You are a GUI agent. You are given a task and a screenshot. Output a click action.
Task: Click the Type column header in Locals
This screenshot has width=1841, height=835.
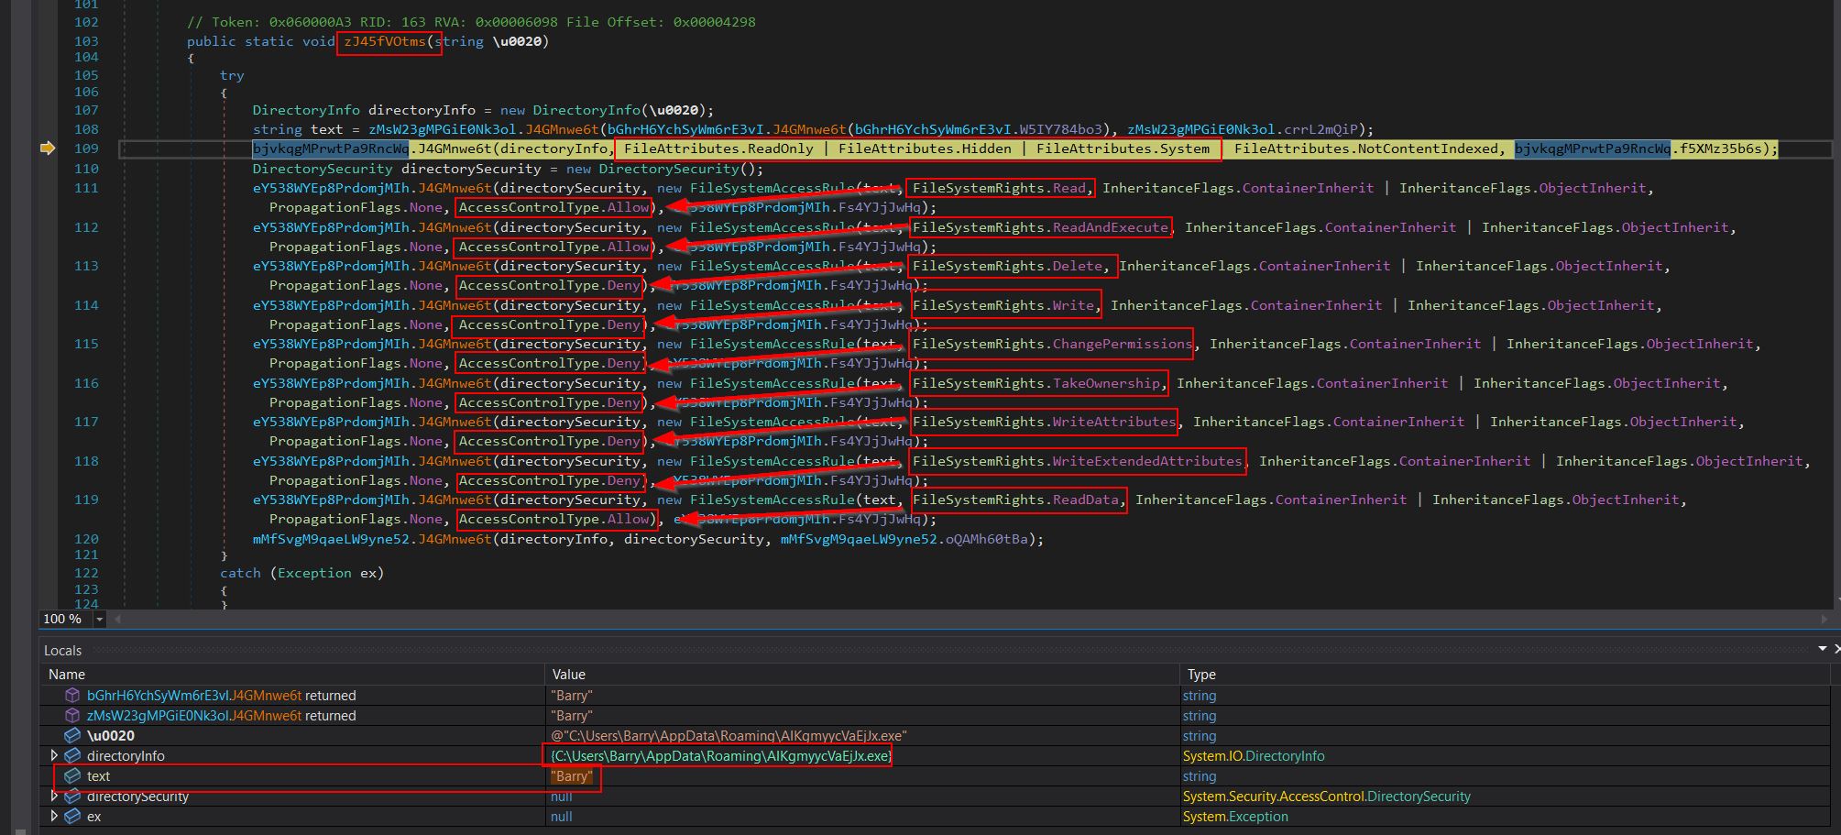[1201, 675]
